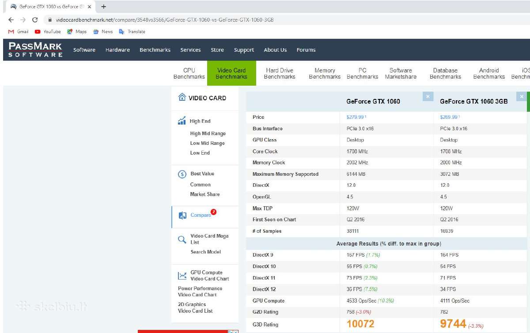Open Common video cards link

[x=200, y=185]
